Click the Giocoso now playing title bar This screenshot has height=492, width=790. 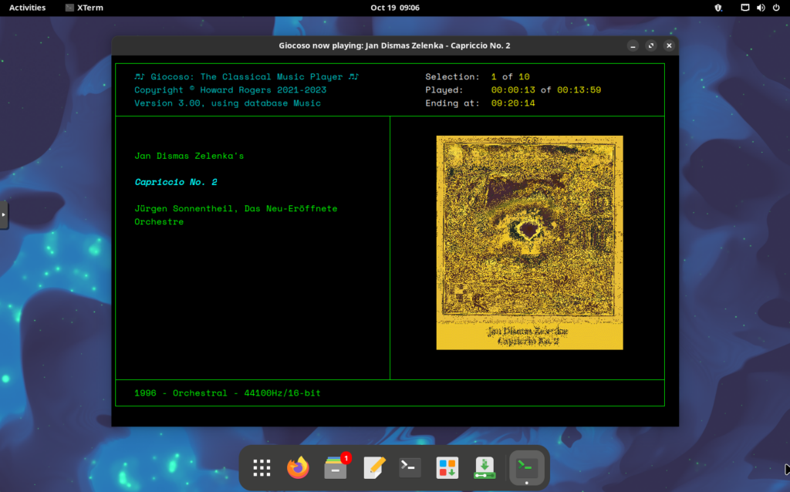tap(394, 45)
